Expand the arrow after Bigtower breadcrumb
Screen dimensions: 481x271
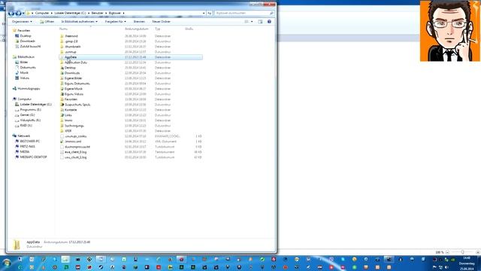click(123, 14)
